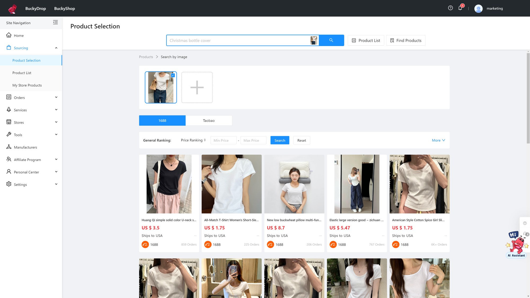Switch to the Taobao tab
Image resolution: width=530 pixels, height=298 pixels.
click(209, 121)
